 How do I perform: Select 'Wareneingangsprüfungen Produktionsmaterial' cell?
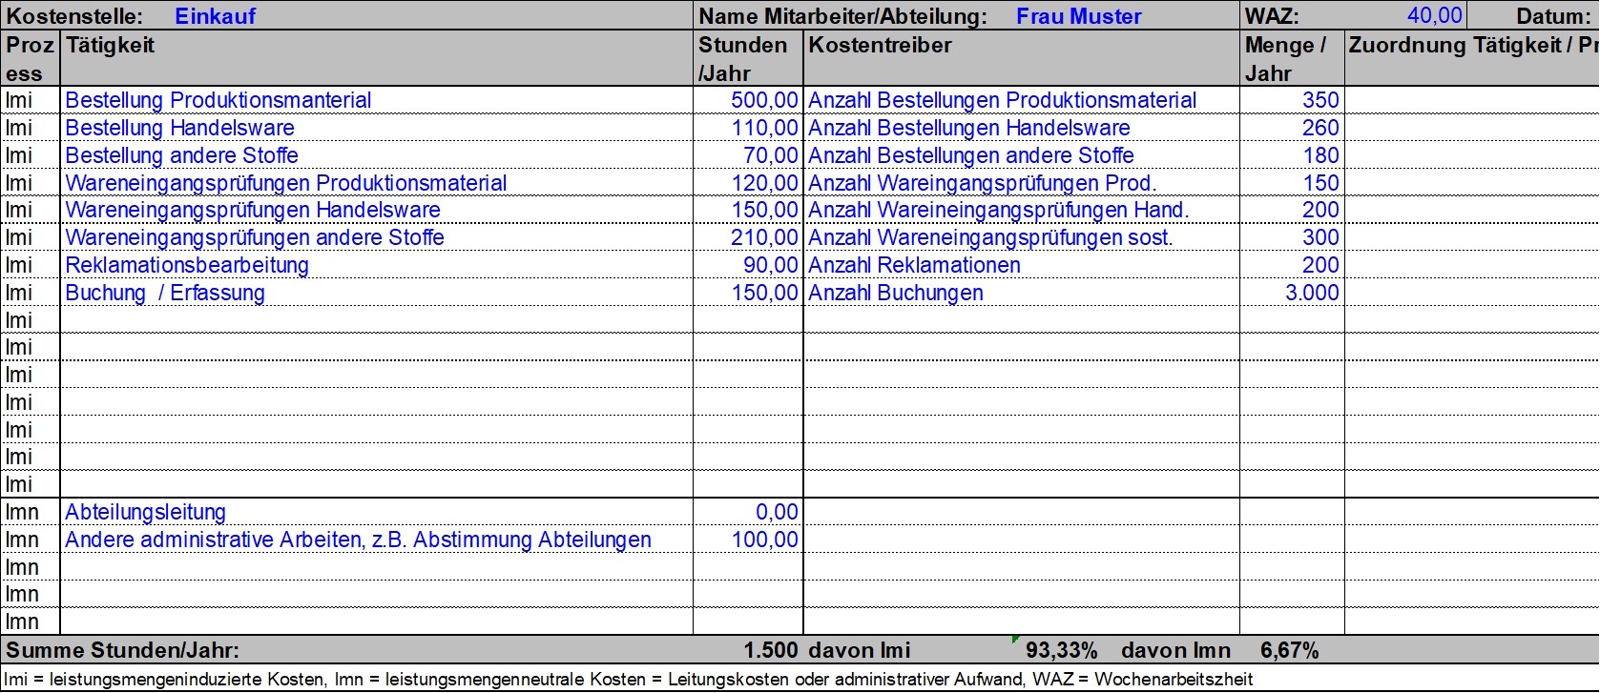point(286,183)
